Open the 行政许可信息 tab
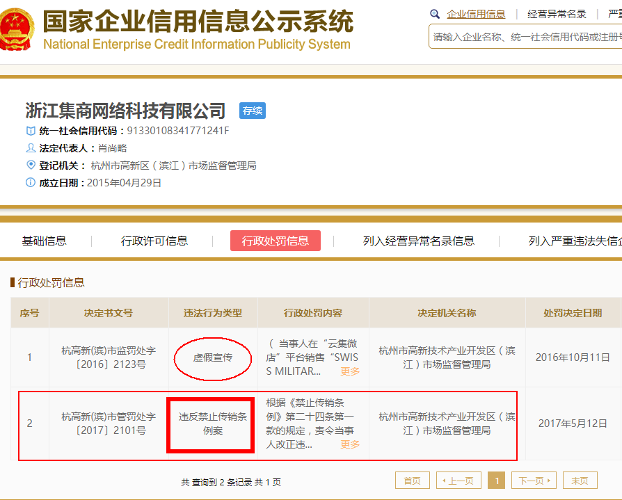622x500 pixels. coord(154,241)
